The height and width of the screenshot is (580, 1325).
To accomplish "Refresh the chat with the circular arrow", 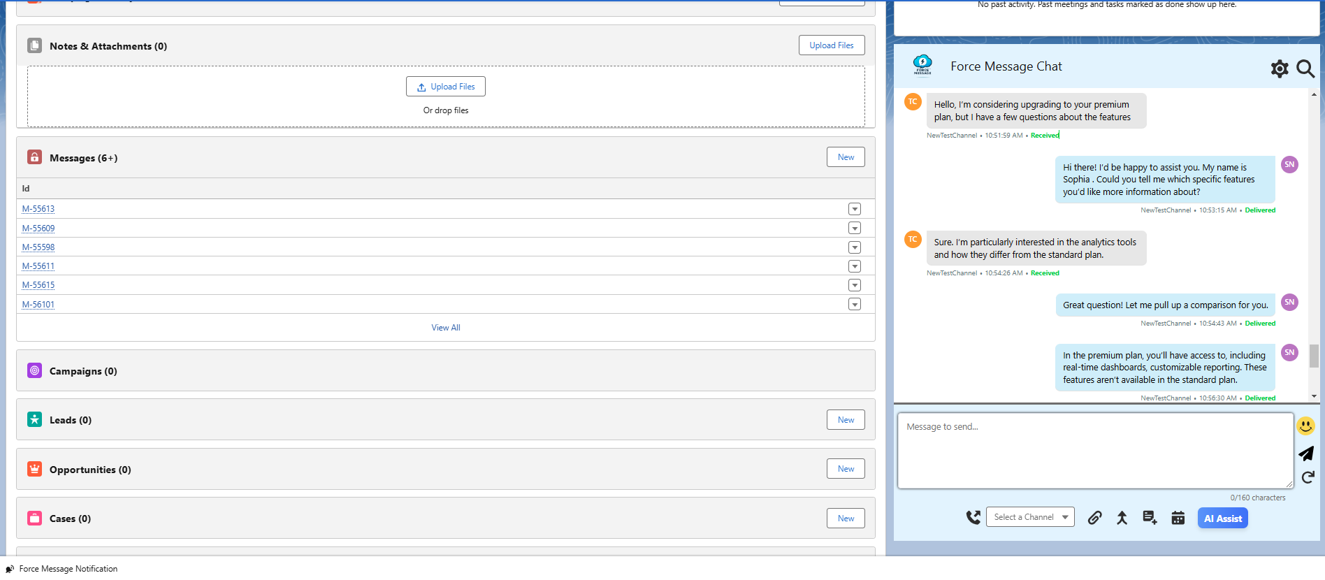I will tap(1308, 477).
